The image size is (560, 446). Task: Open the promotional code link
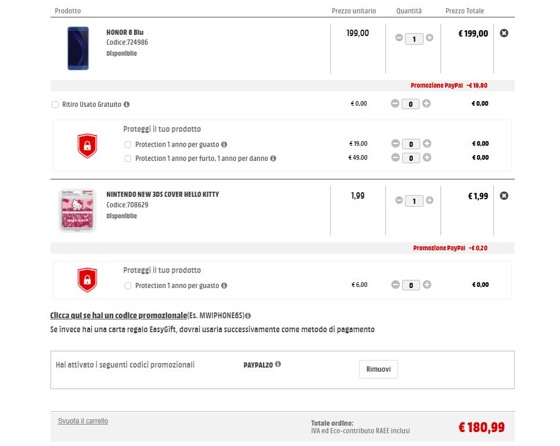pyautogui.click(x=118, y=315)
